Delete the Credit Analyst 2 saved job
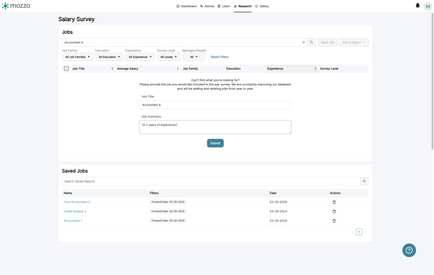This screenshot has height=275, width=434. tap(334, 211)
